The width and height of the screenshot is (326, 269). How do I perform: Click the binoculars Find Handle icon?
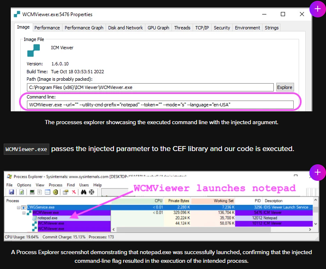84,192
